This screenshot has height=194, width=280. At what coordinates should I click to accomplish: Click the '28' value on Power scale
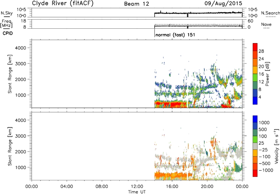coord(261,51)
